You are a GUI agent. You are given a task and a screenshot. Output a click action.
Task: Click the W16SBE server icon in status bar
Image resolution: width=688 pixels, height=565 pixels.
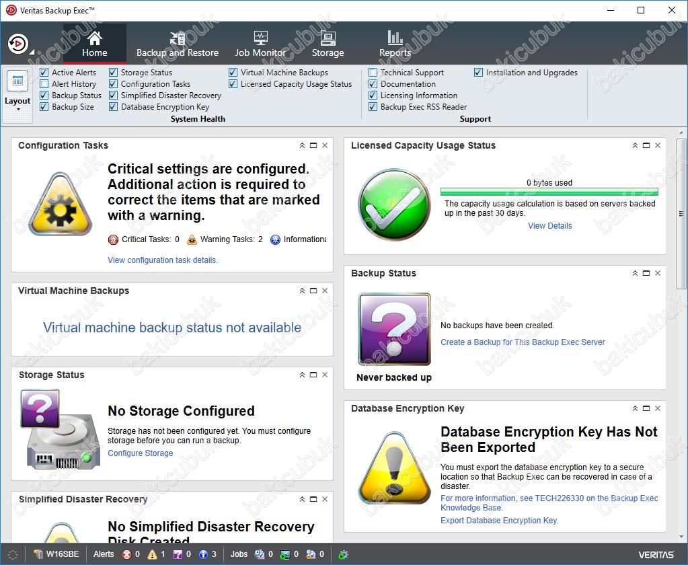pos(38,554)
